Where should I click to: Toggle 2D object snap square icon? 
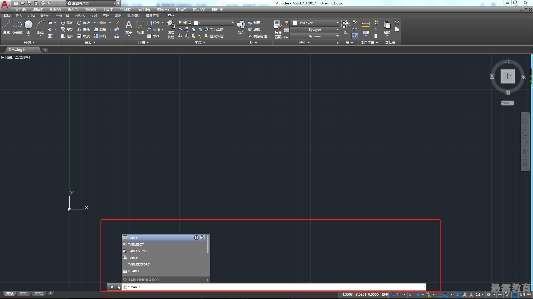click(x=446, y=295)
